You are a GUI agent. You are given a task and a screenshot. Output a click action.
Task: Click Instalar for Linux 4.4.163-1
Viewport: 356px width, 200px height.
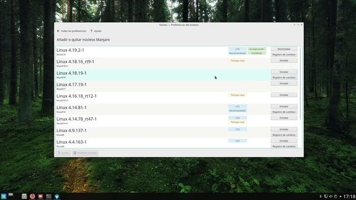(x=284, y=141)
